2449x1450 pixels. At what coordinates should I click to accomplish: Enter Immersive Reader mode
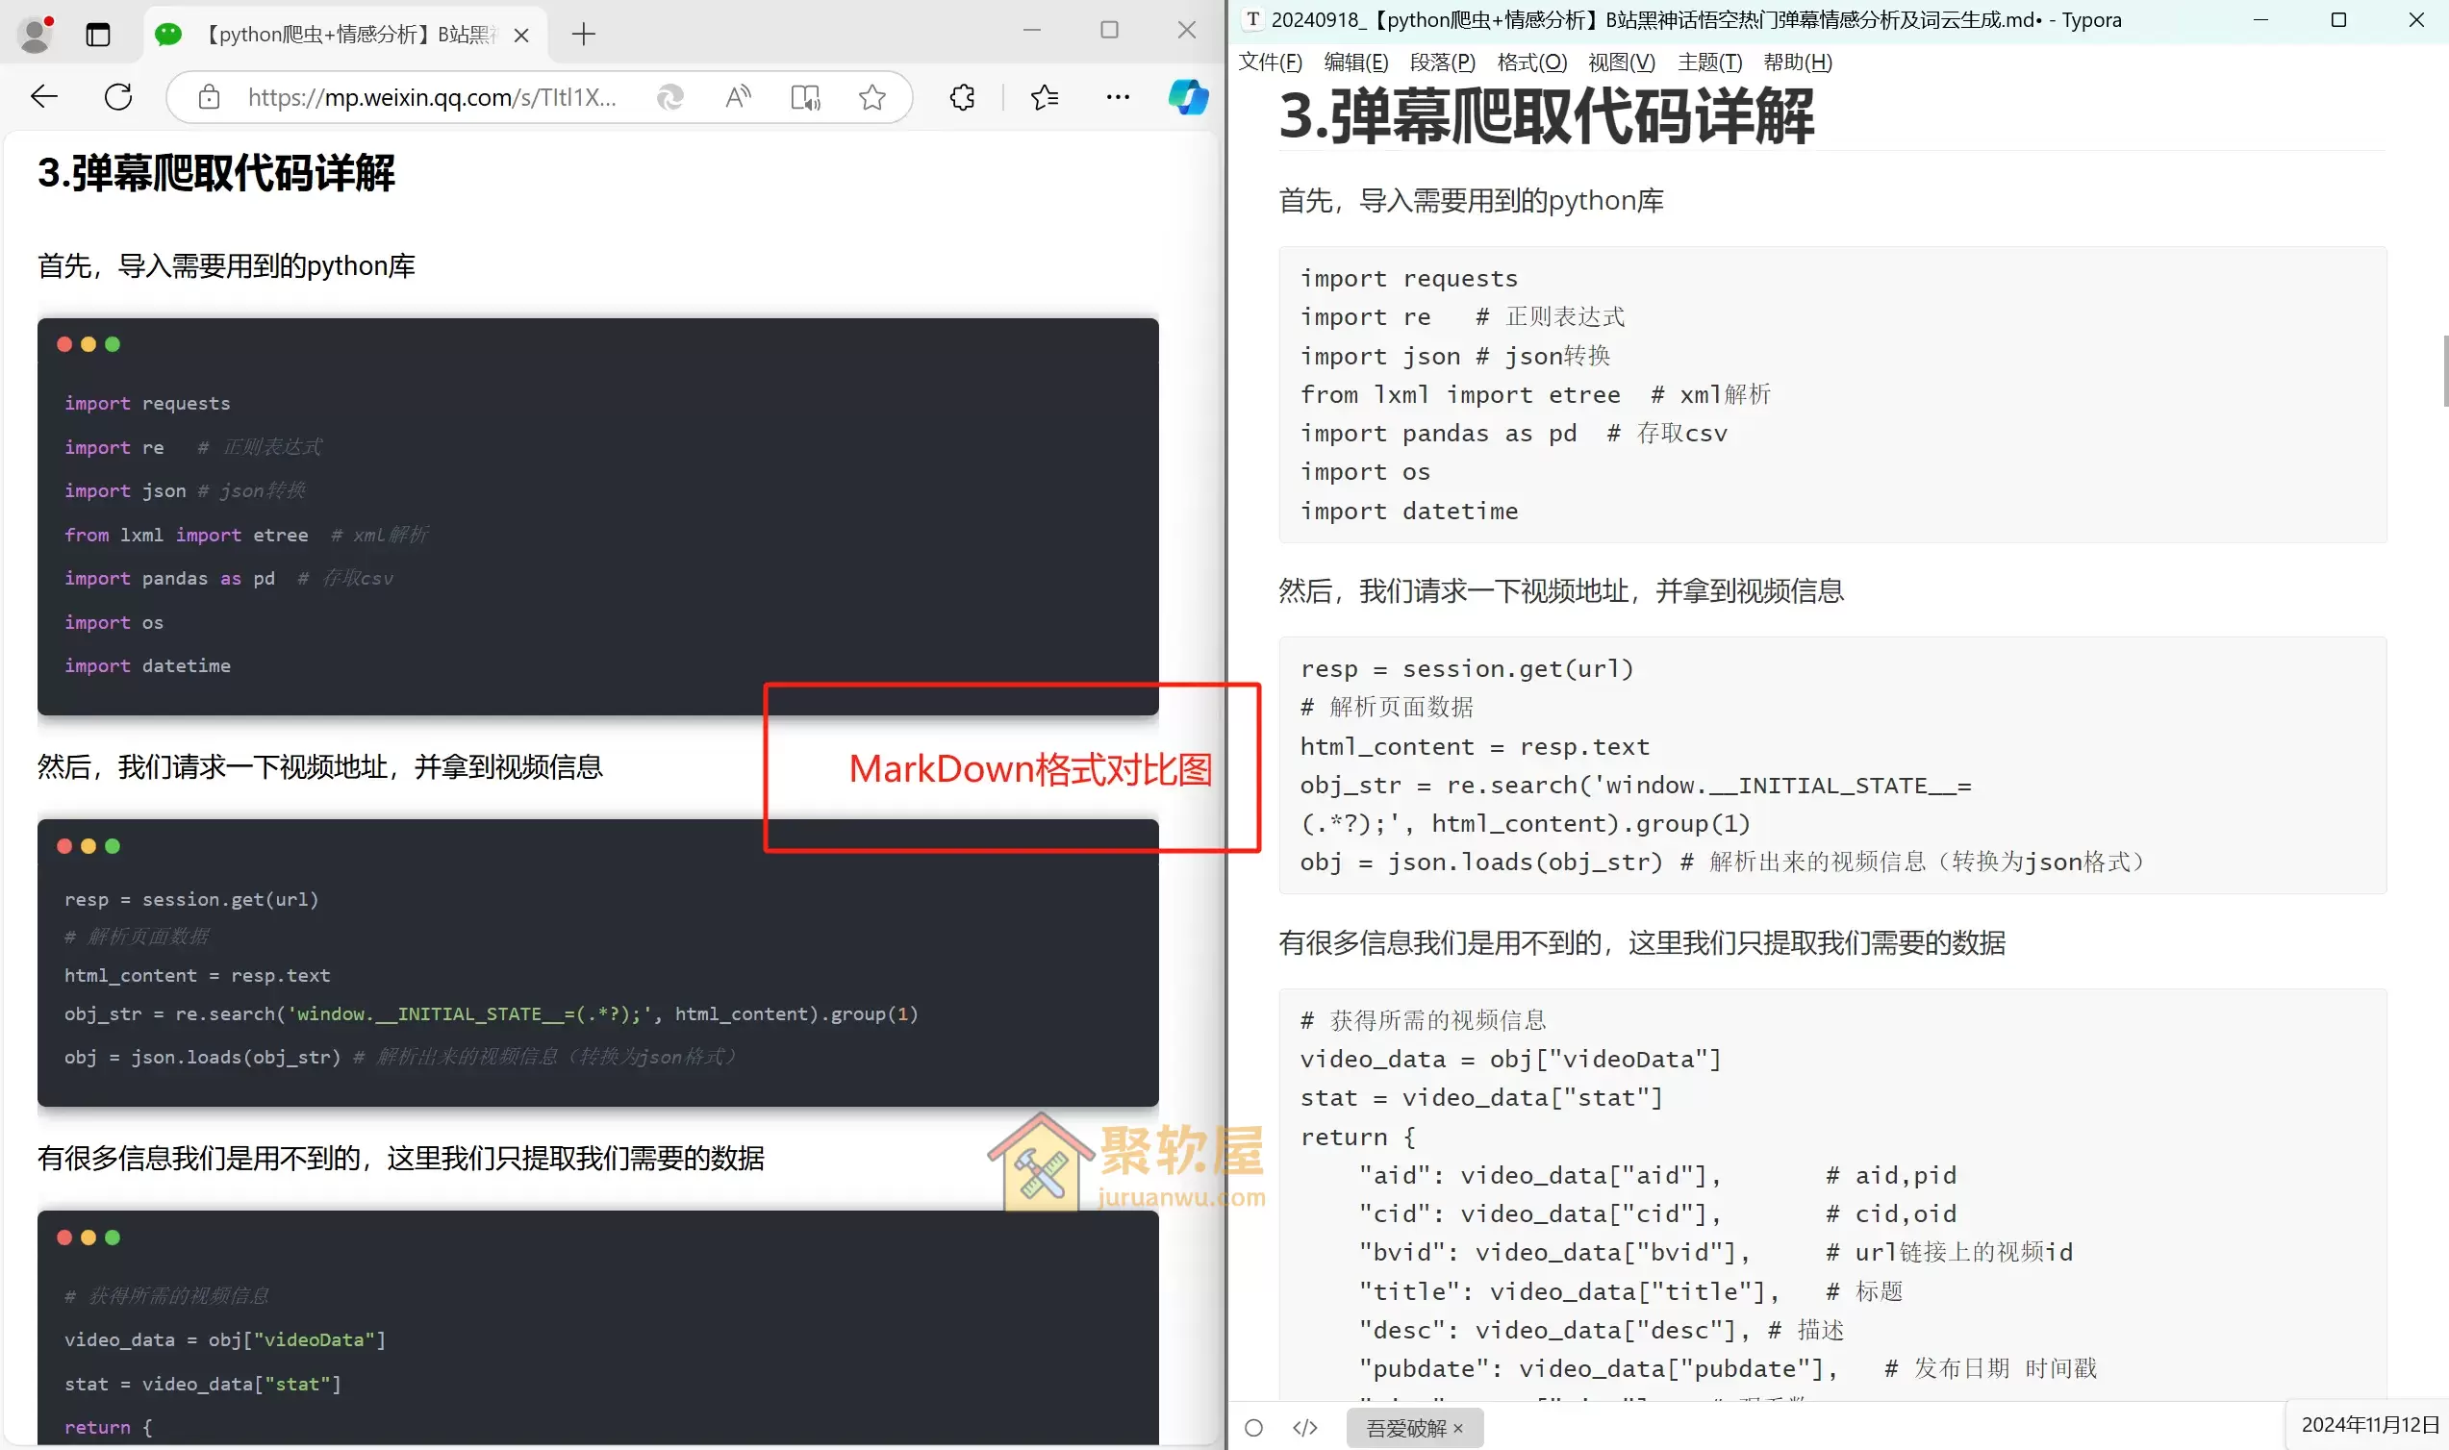pyautogui.click(x=804, y=97)
